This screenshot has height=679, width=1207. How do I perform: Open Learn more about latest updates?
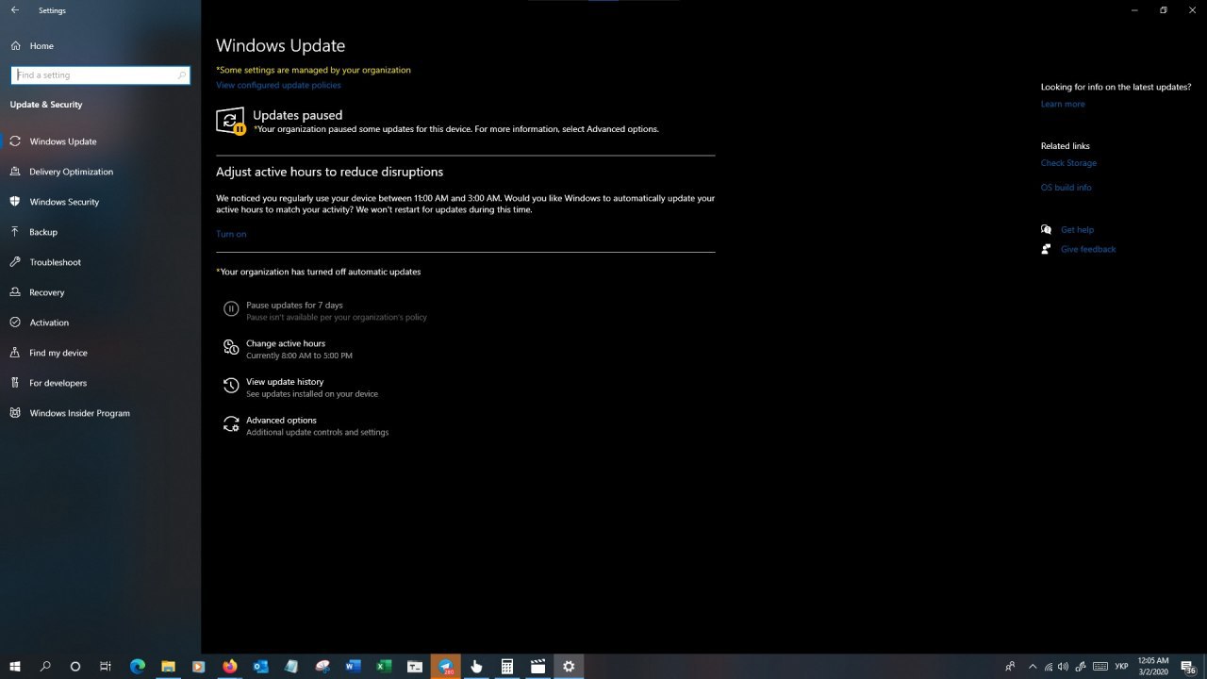click(x=1063, y=104)
